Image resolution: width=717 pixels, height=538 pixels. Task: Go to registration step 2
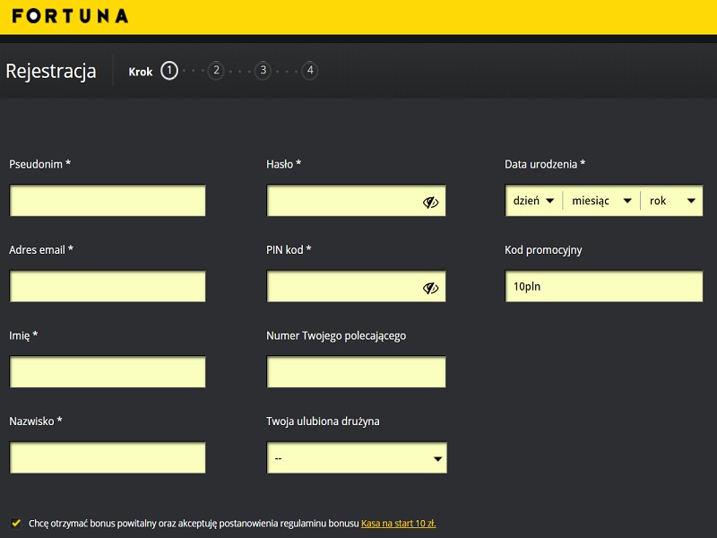(216, 71)
